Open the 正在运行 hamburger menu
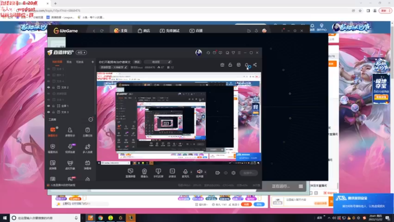Screen dimensions: 394x222 click(x=301, y=186)
